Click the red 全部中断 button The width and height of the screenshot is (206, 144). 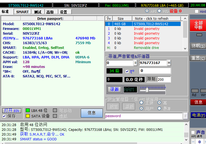click(x=198, y=25)
